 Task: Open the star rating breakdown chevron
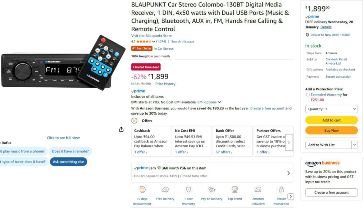(154, 42)
